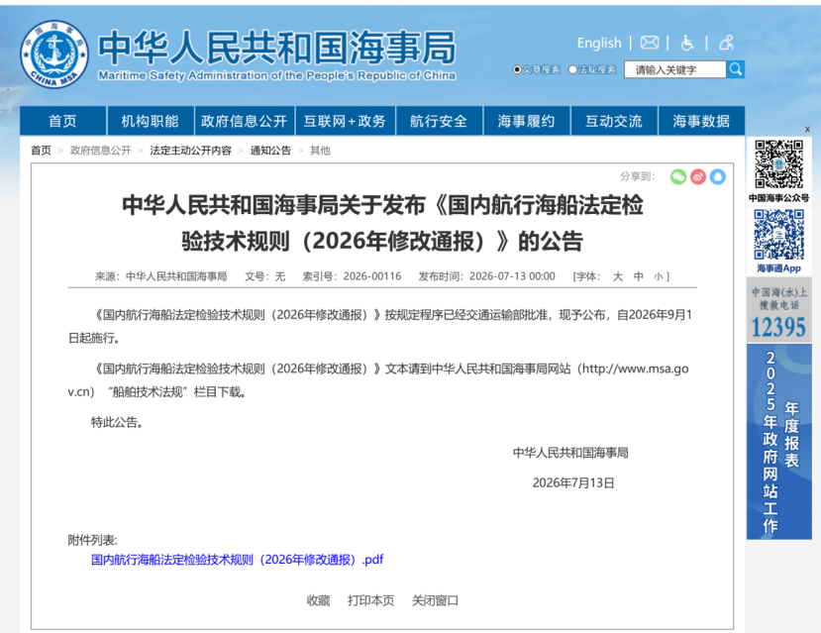The image size is (821, 633).
Task: Focus the 请输入关键字 search field
Action: [x=674, y=69]
